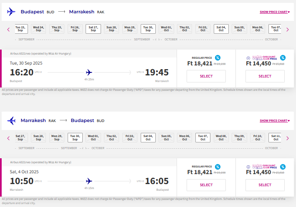The image size is (296, 207).
Task: Choose outbound date Mon 06, Oct
Action: pyautogui.click(x=258, y=29)
